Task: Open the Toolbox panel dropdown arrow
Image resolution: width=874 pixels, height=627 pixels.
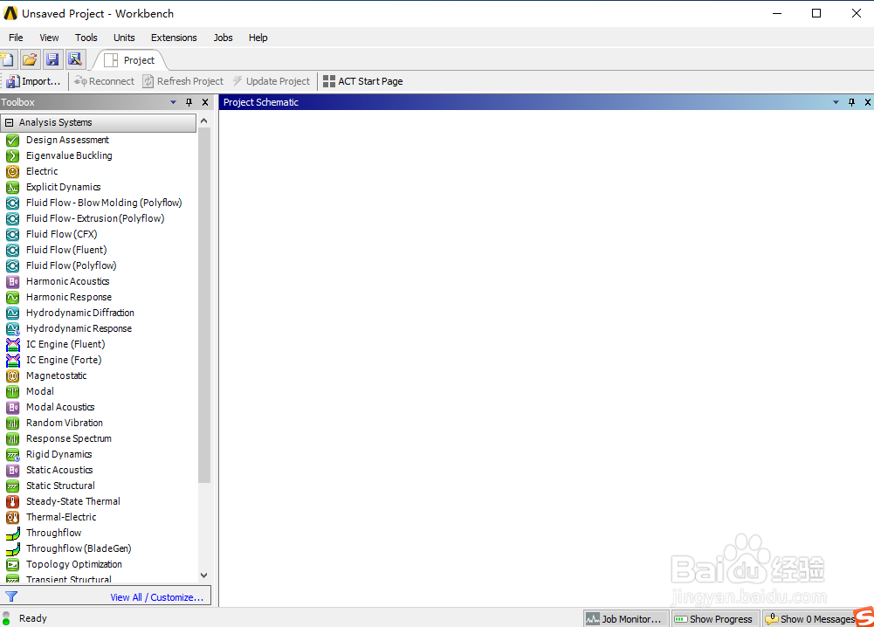Action: (x=174, y=102)
